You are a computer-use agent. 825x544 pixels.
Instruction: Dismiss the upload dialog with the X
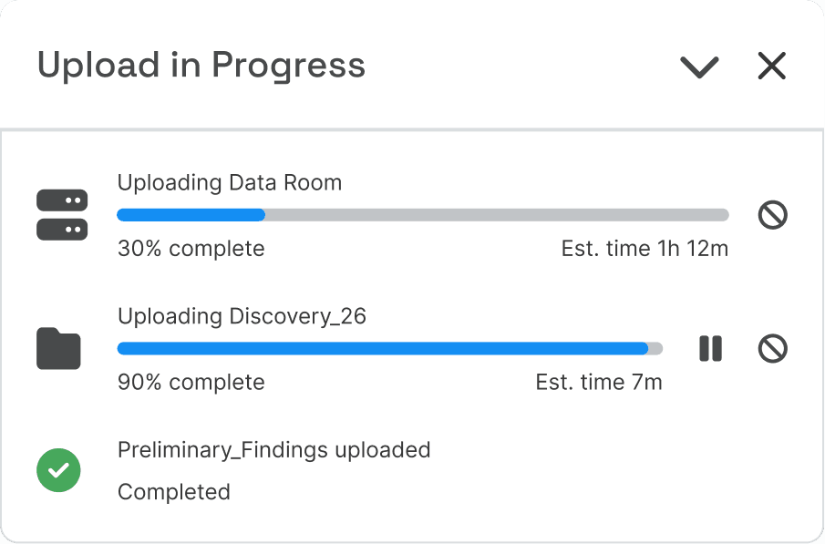click(x=771, y=66)
